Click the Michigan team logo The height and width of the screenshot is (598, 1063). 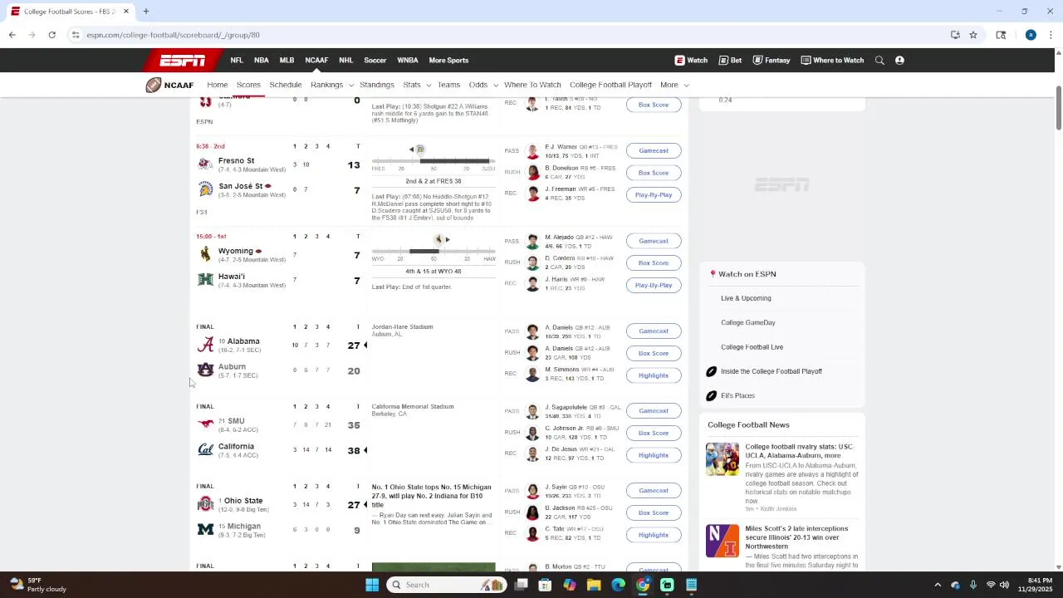205,530
